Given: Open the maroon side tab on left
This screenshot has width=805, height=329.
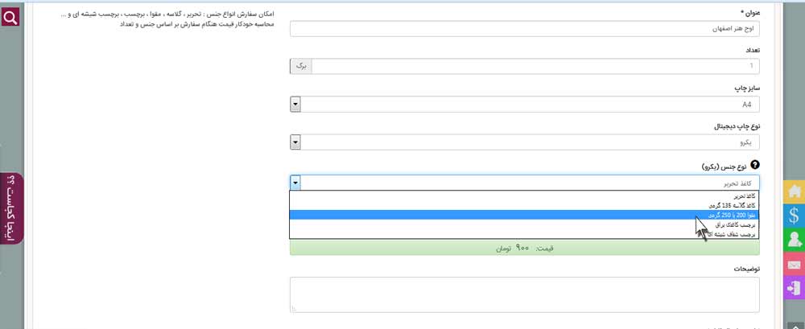Looking at the screenshot, I should pos(11,208).
